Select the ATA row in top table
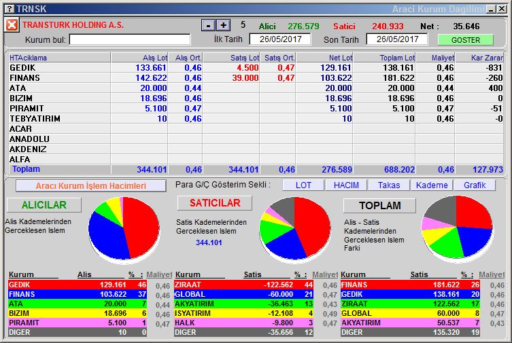The image size is (512, 343). click(256, 88)
